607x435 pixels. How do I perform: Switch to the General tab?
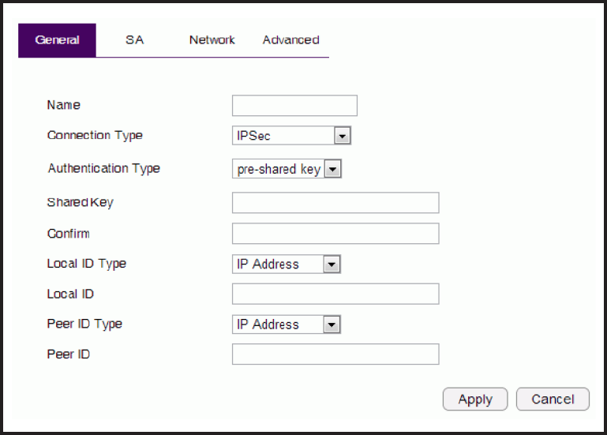(x=57, y=40)
